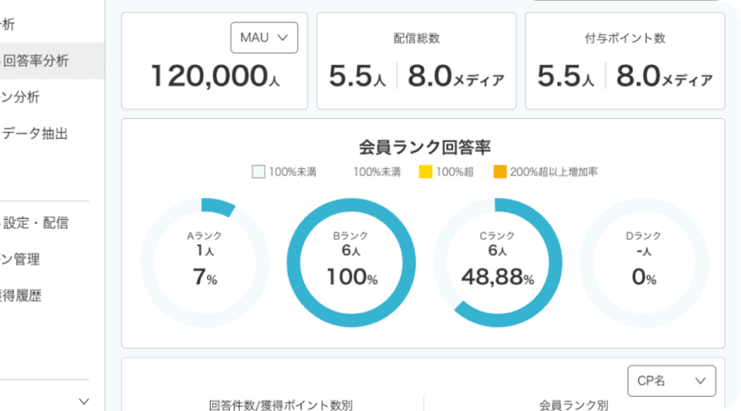The width and height of the screenshot is (741, 411).
Task: Select the sidebar item ending in ン分析
Action: [x=21, y=97]
